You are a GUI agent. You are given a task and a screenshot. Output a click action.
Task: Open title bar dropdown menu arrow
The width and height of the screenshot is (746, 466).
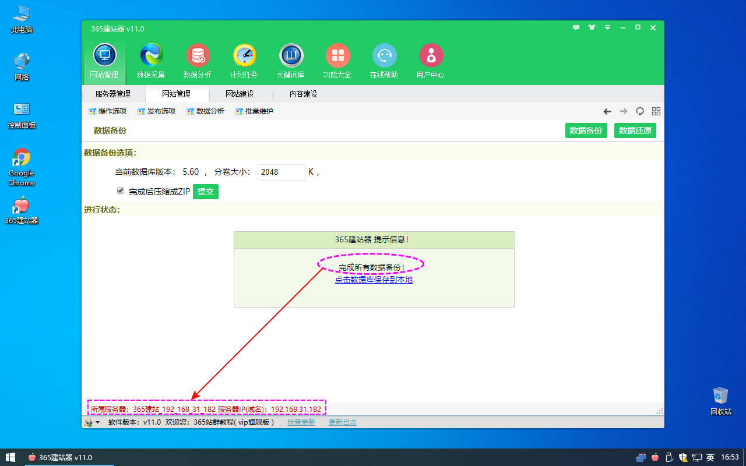pyautogui.click(x=607, y=27)
